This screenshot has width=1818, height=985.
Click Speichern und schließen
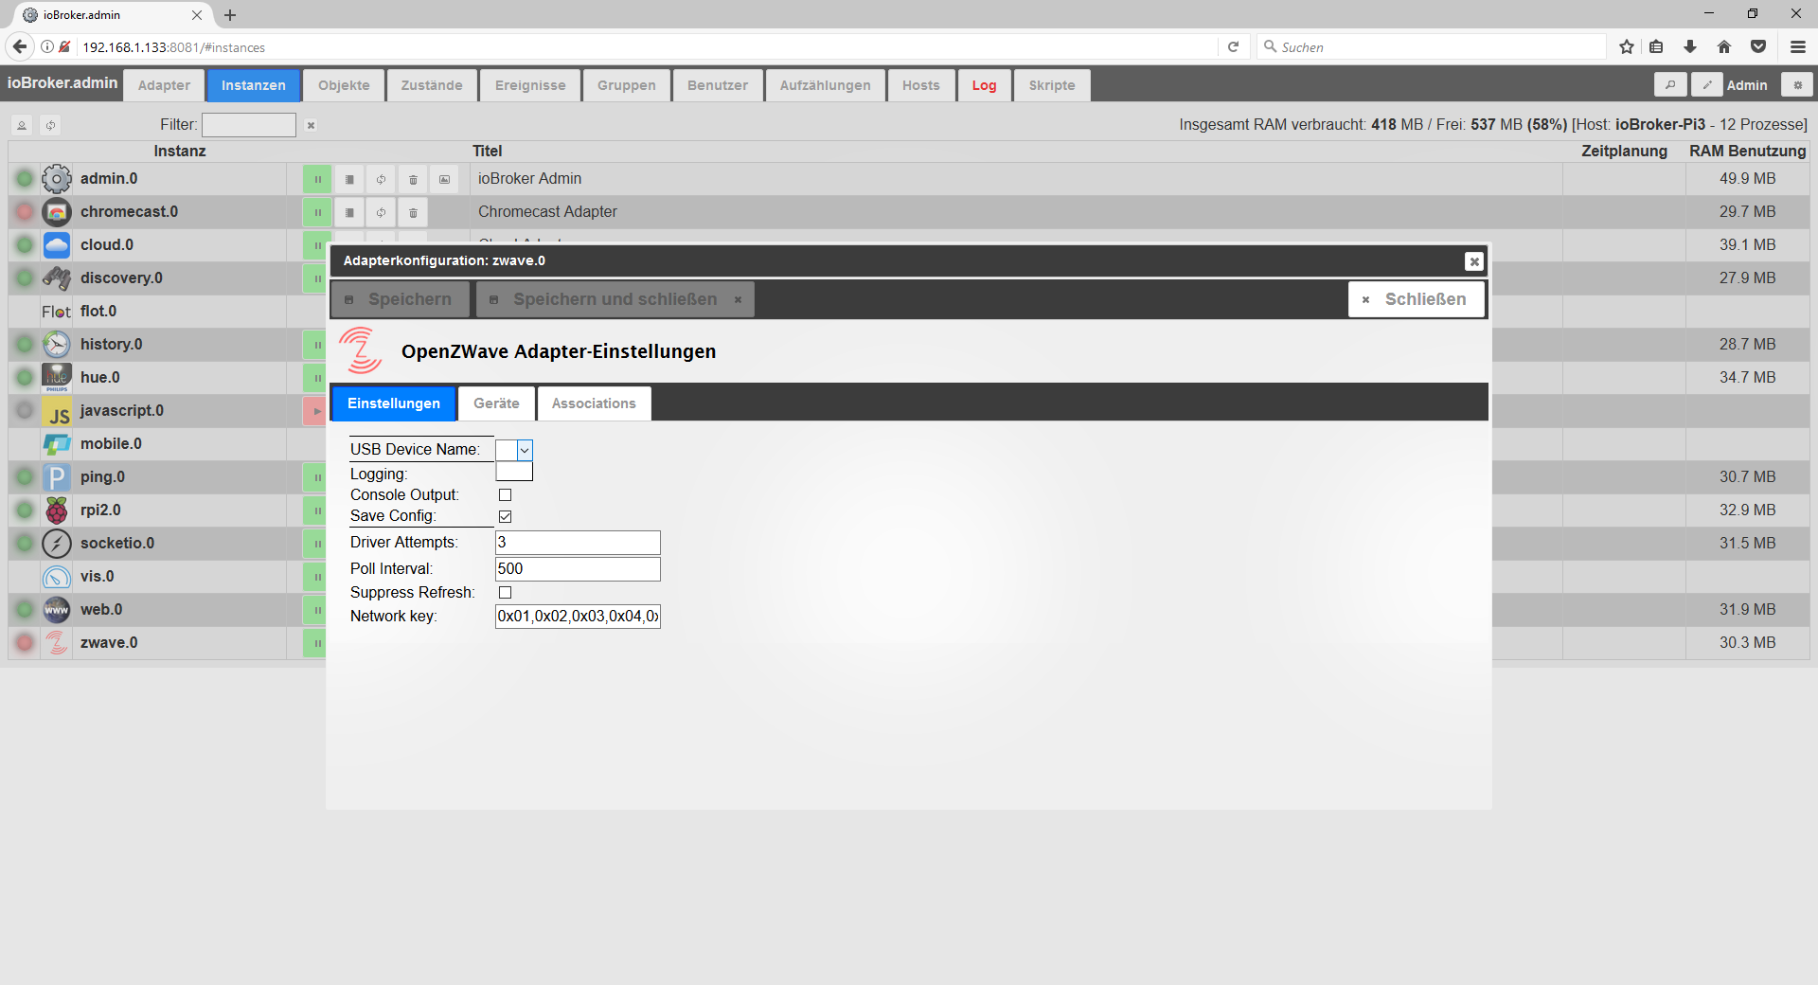(615, 299)
